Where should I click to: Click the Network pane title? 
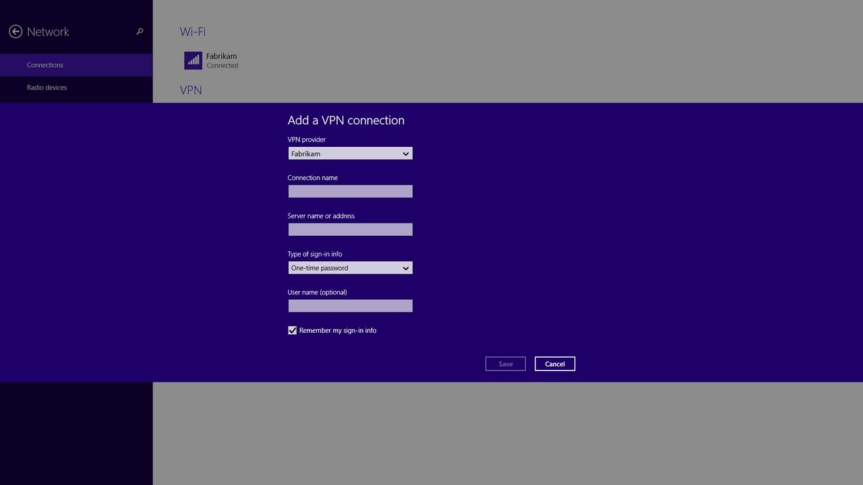(x=48, y=32)
